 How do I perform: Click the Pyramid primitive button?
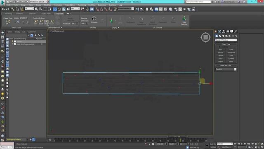231,59
